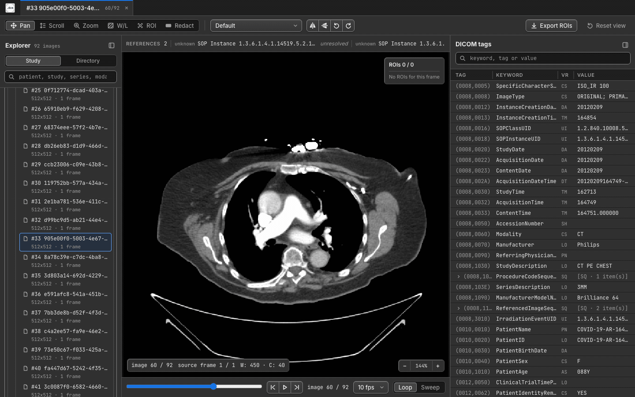Expand the ProcedureCodeSequence tag row
The image size is (635, 397).
[x=459, y=277]
